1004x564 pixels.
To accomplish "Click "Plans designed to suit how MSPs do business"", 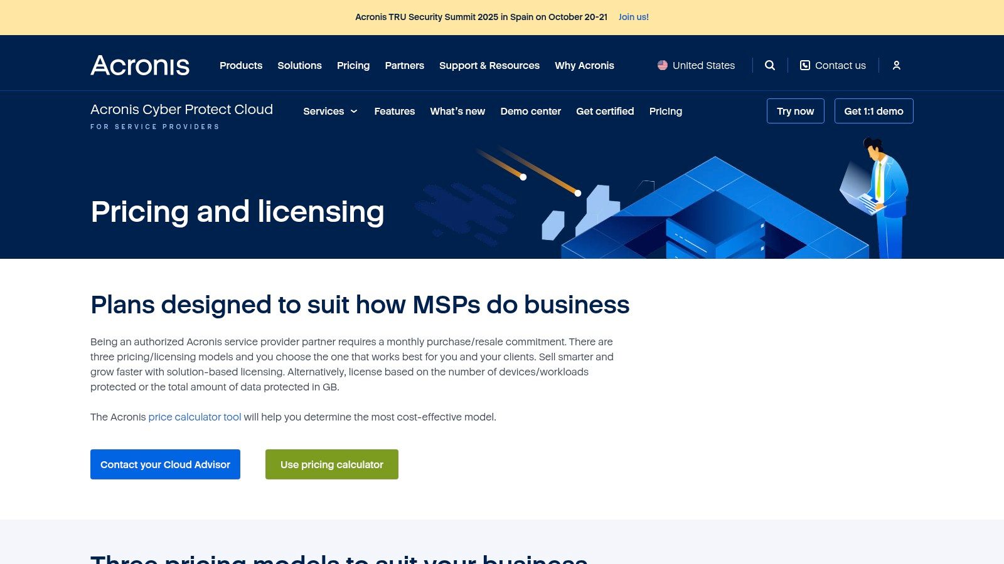I will tap(360, 305).
